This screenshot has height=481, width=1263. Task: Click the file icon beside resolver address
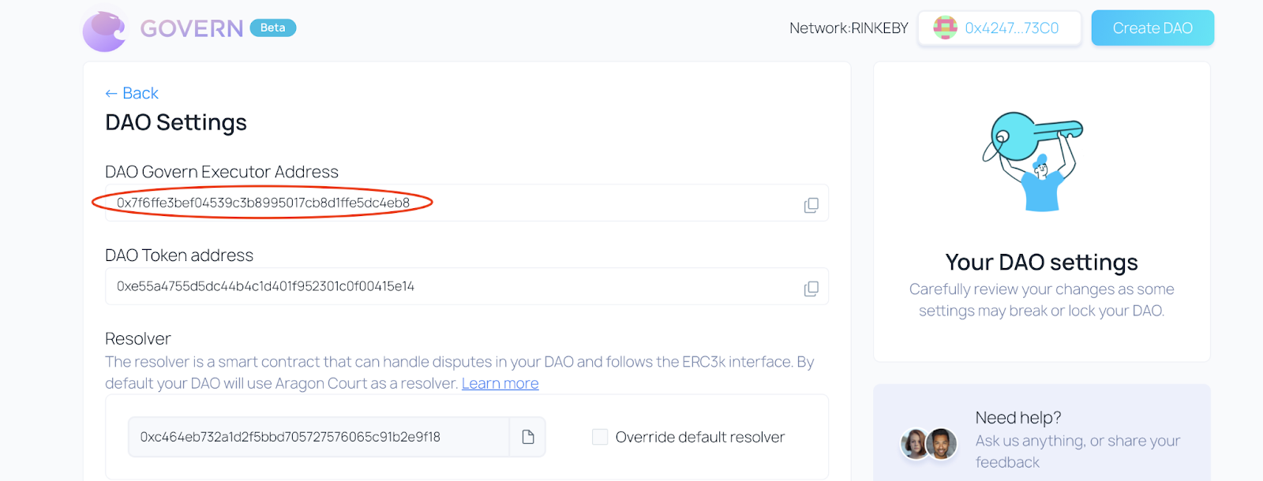pyautogui.click(x=528, y=437)
